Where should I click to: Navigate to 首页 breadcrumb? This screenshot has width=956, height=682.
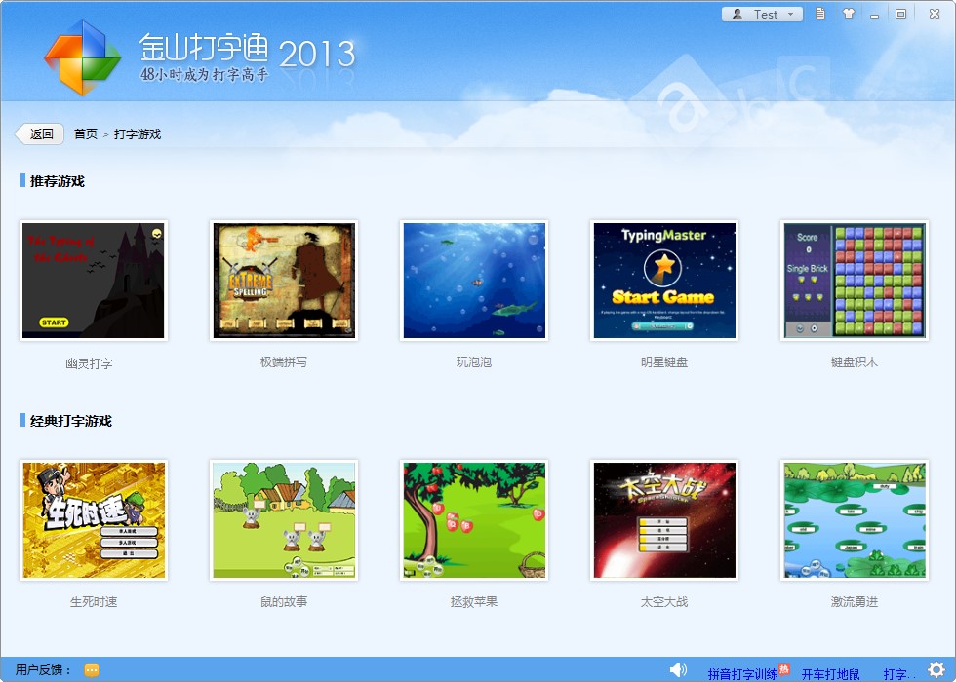click(x=86, y=134)
